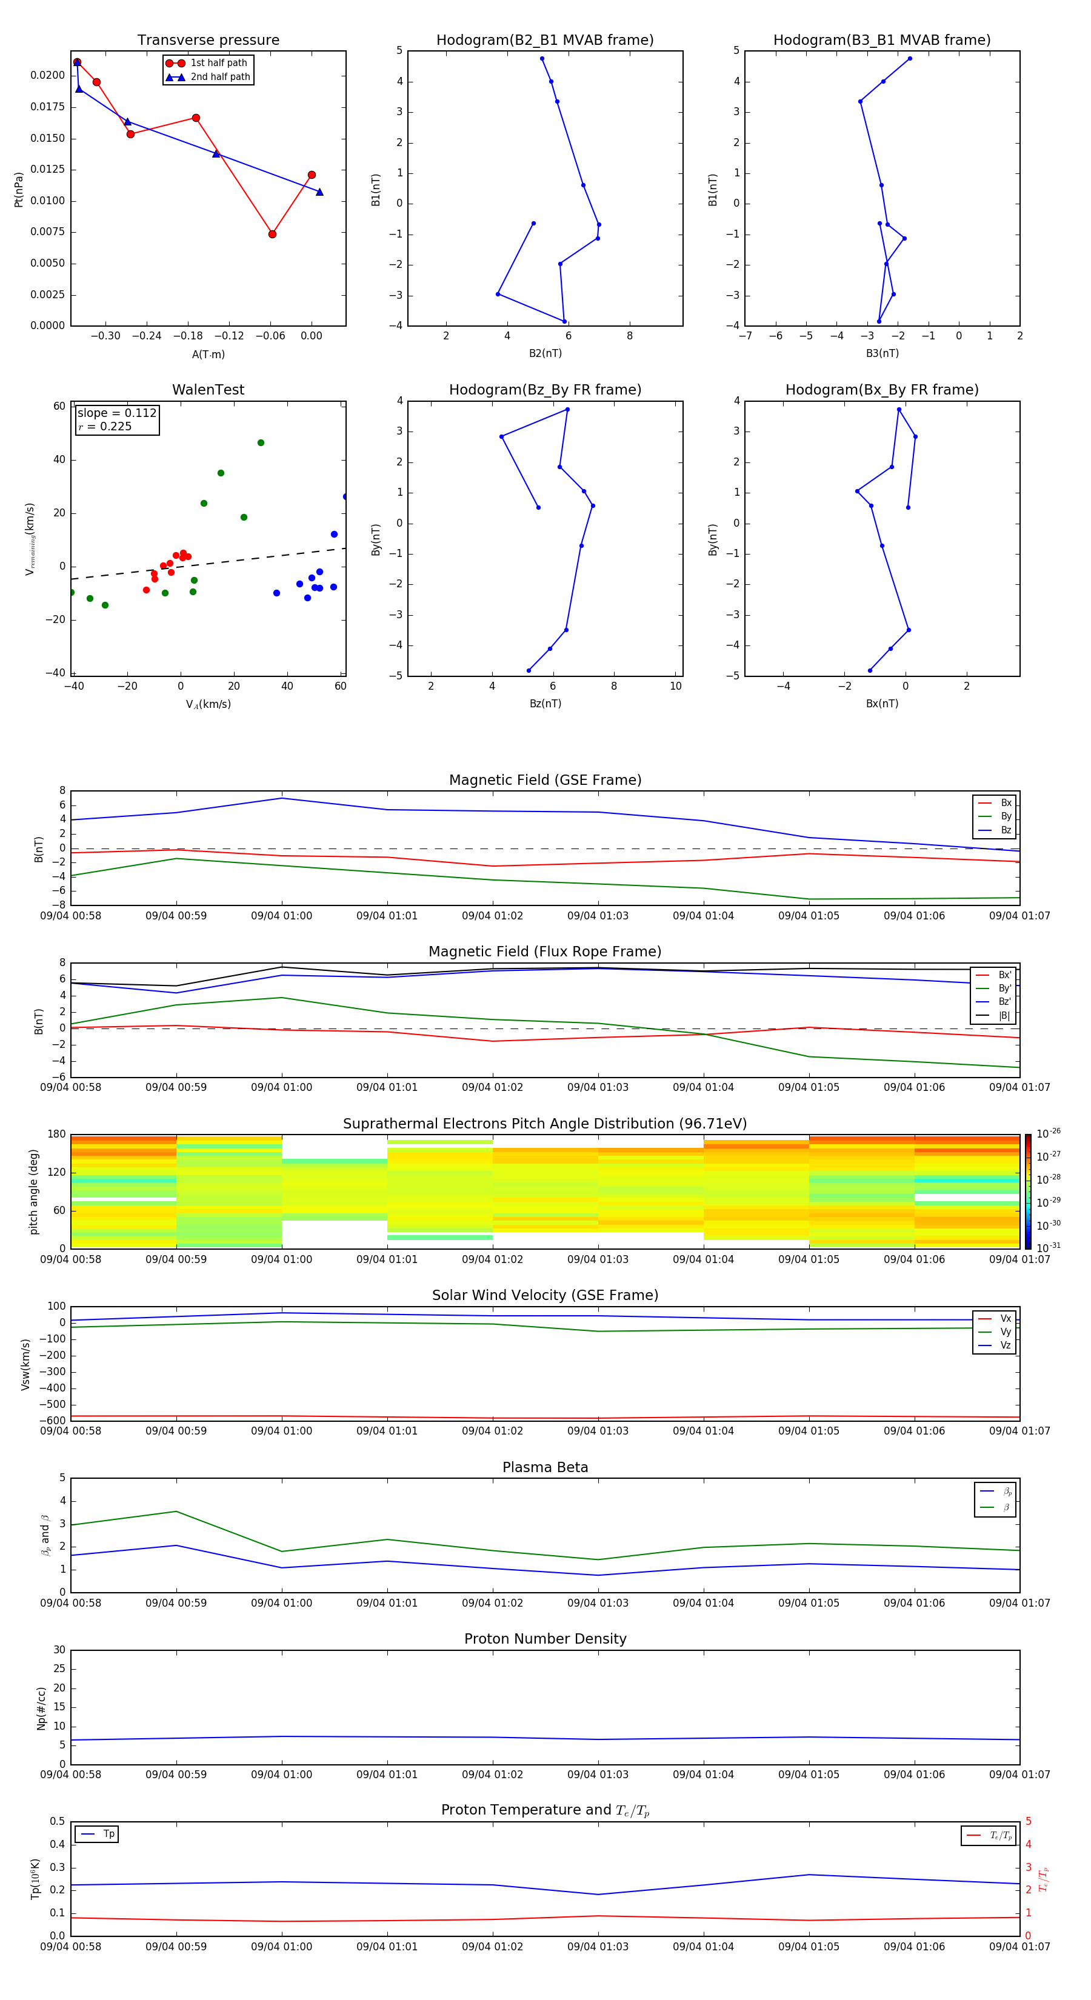This screenshot has height=2000, width=1091.
Task: Click 'A(T·m)' x-axis label
Action: pyautogui.click(x=208, y=355)
